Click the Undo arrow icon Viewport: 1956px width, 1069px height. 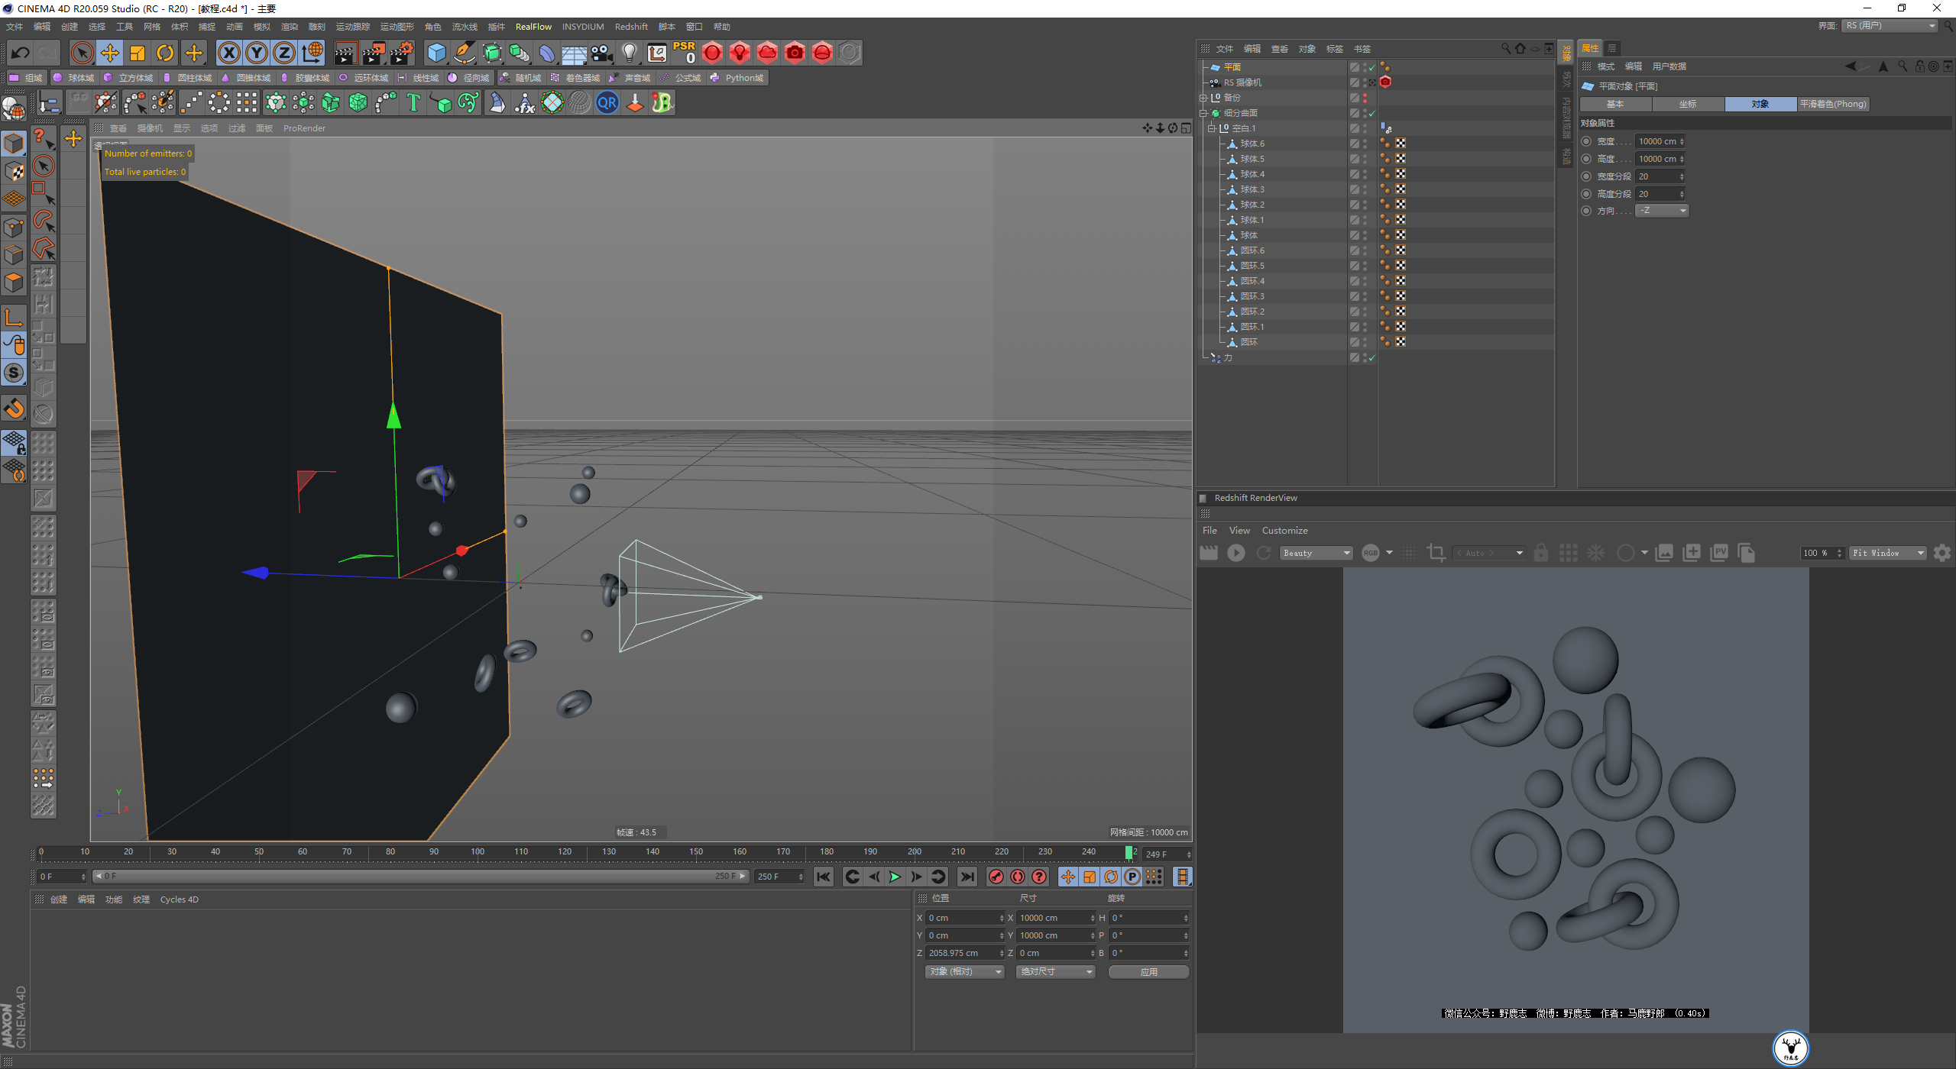(x=21, y=53)
